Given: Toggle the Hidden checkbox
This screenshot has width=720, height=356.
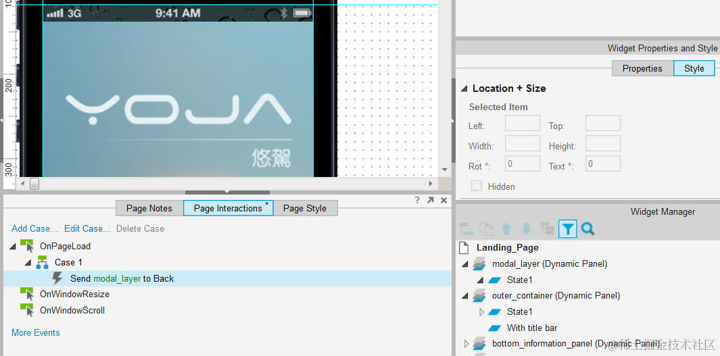Looking at the screenshot, I should pos(477,186).
